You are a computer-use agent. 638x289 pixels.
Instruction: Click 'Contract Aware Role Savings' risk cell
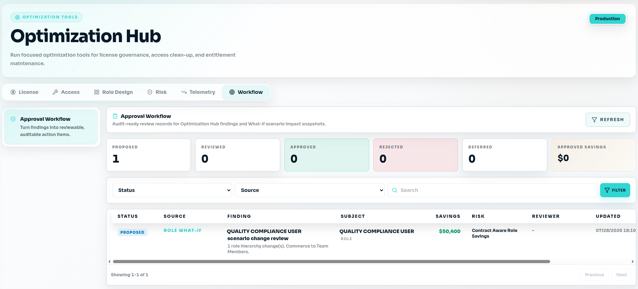point(495,233)
